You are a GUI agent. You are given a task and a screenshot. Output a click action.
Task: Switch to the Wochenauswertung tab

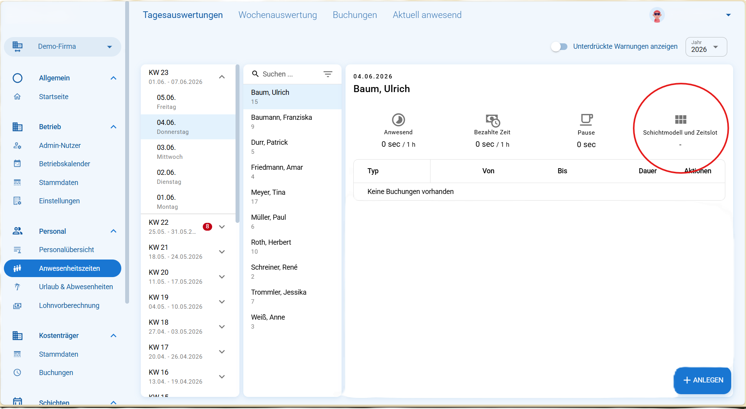pyautogui.click(x=278, y=15)
